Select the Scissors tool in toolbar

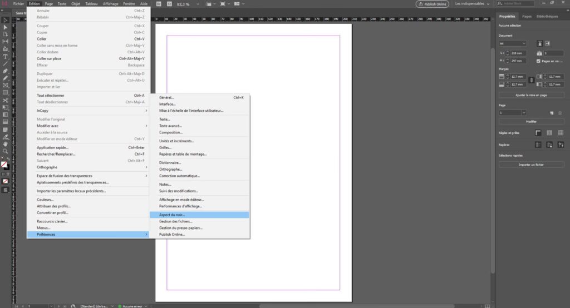click(x=6, y=100)
